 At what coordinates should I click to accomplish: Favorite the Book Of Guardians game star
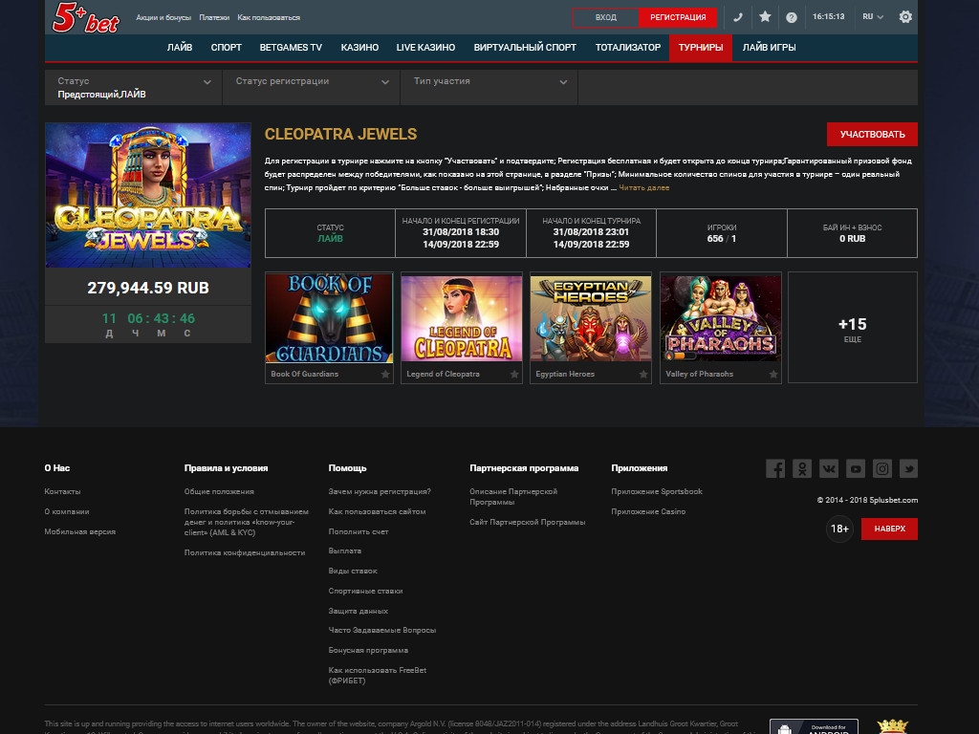385,375
